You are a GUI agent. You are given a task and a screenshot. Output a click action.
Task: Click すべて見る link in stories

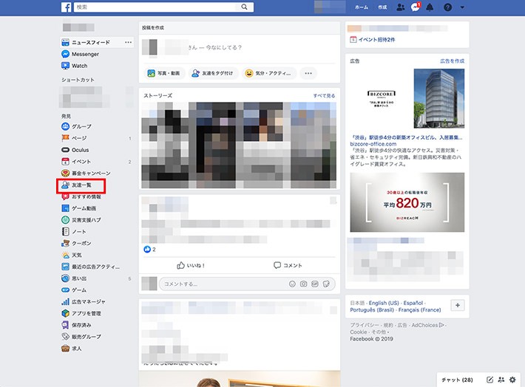click(323, 95)
